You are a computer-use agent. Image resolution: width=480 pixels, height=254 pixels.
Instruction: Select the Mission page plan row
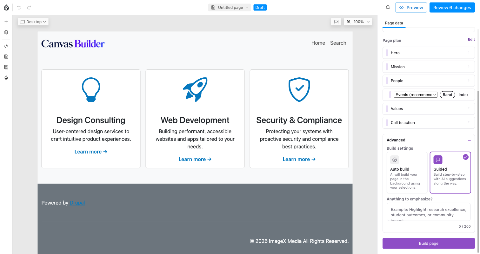pos(429,67)
